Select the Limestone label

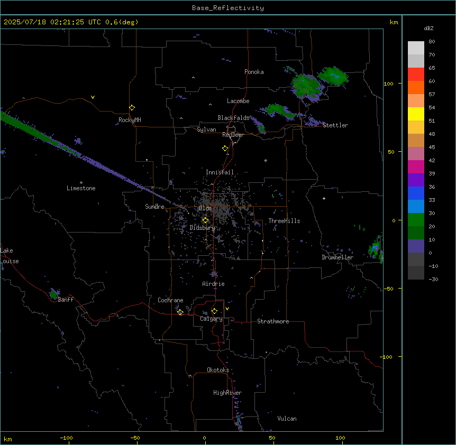coord(81,188)
